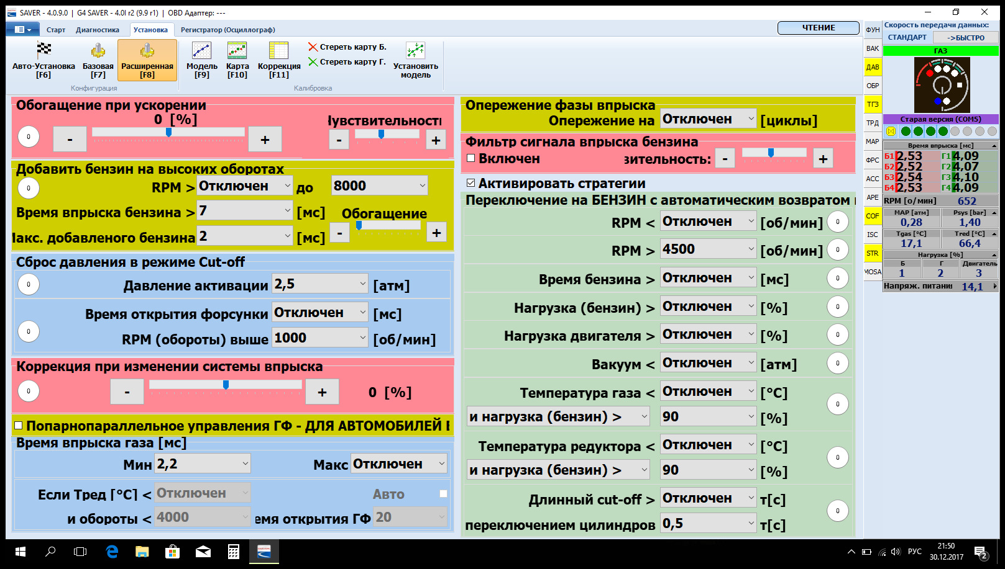Click the volume icon in system tray
This screenshot has height=569, width=1005.
coord(896,552)
